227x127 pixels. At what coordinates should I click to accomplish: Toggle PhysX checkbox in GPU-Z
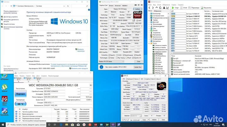click(x=126, y=58)
